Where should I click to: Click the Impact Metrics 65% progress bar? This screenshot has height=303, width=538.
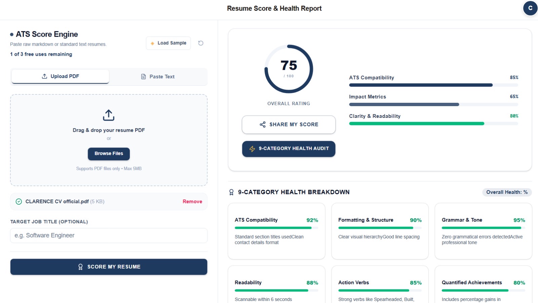click(x=434, y=104)
